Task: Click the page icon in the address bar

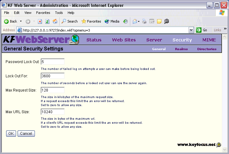Action: click(x=19, y=30)
